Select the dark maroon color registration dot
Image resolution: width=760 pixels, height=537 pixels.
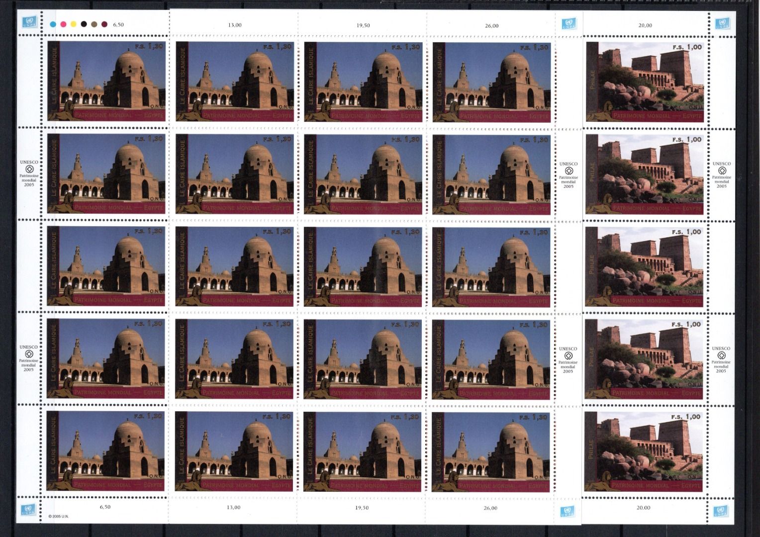click(x=104, y=24)
